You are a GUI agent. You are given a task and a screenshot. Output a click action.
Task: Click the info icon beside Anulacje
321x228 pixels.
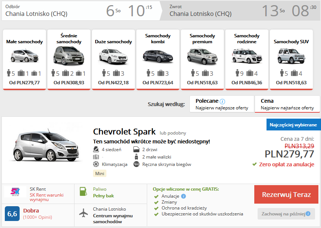(183, 196)
